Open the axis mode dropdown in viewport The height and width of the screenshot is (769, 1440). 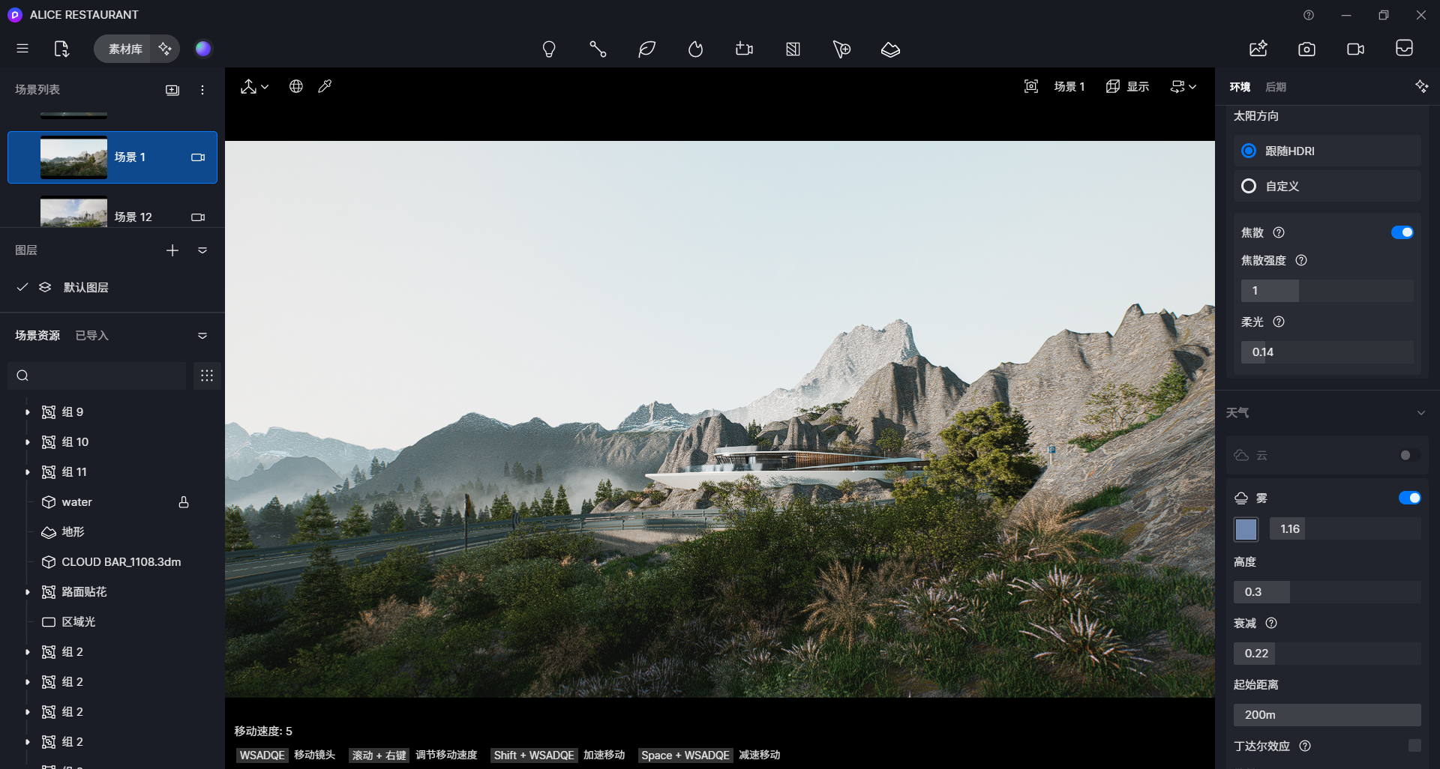click(x=254, y=87)
